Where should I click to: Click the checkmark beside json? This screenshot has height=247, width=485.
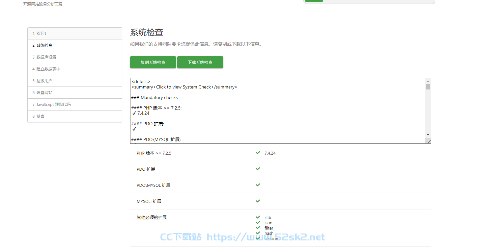[258, 222]
